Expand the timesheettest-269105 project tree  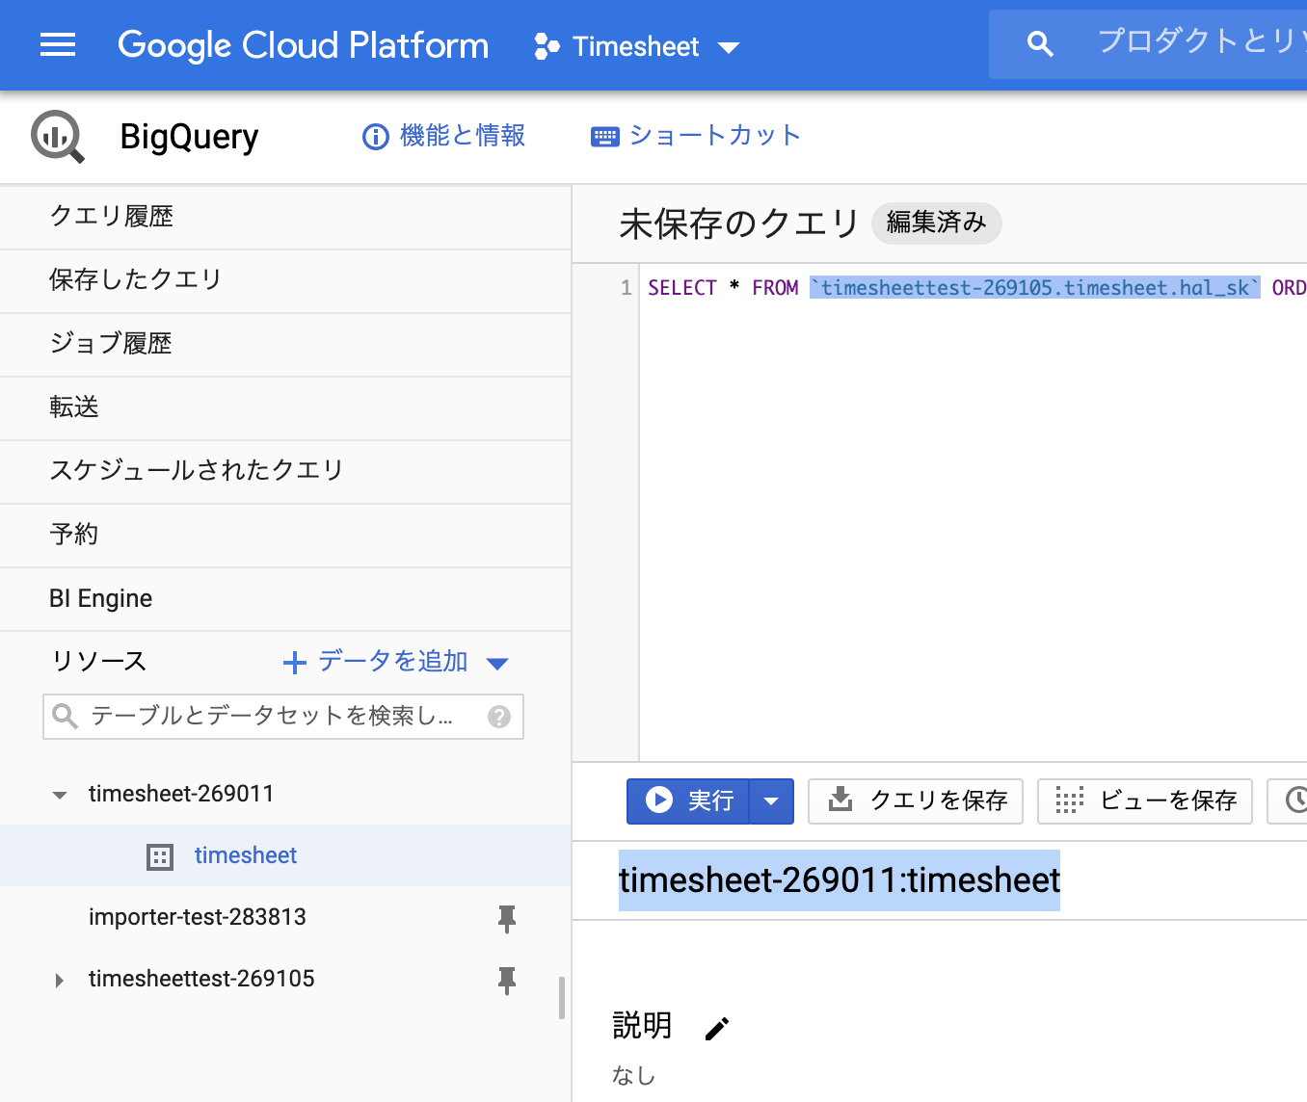[x=60, y=980]
